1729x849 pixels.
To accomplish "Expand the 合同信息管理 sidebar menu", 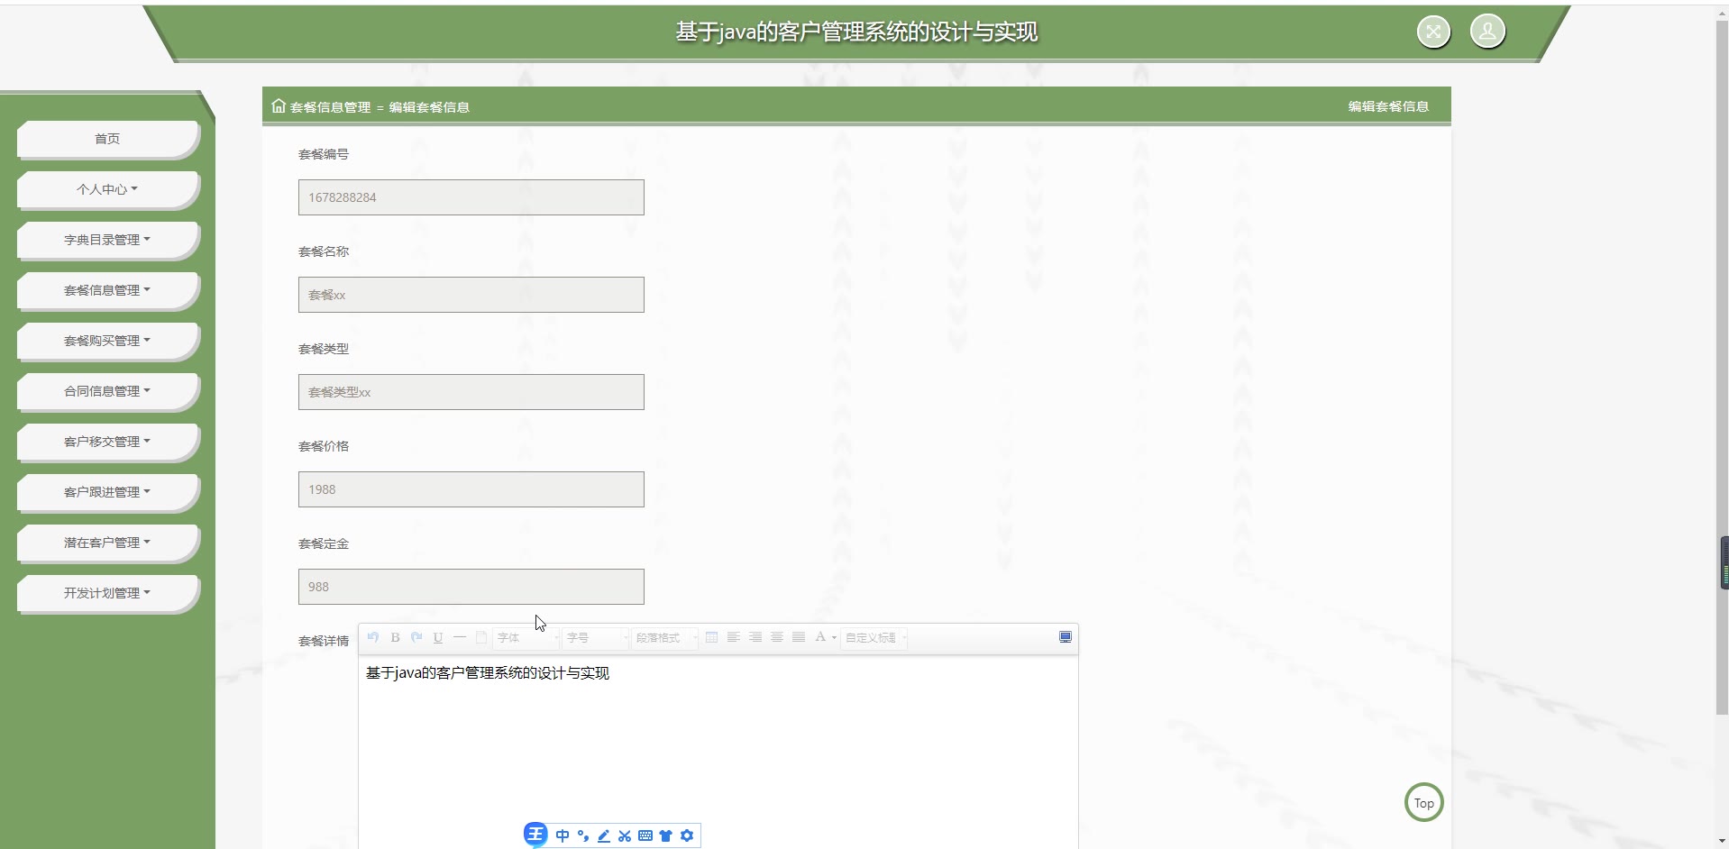I will click(107, 391).
